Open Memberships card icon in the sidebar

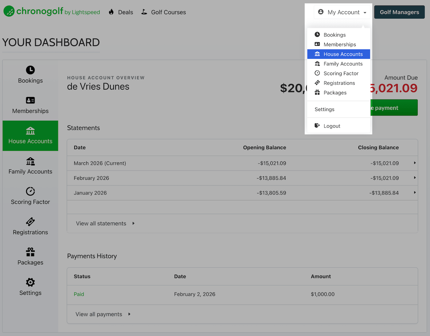pyautogui.click(x=30, y=100)
